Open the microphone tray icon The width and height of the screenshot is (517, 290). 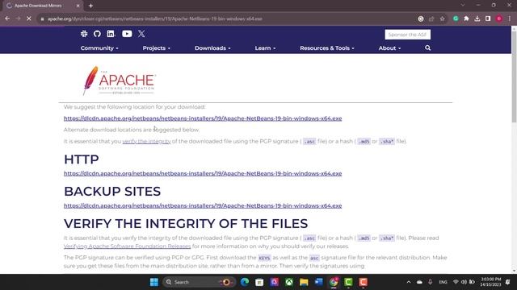coord(430,282)
